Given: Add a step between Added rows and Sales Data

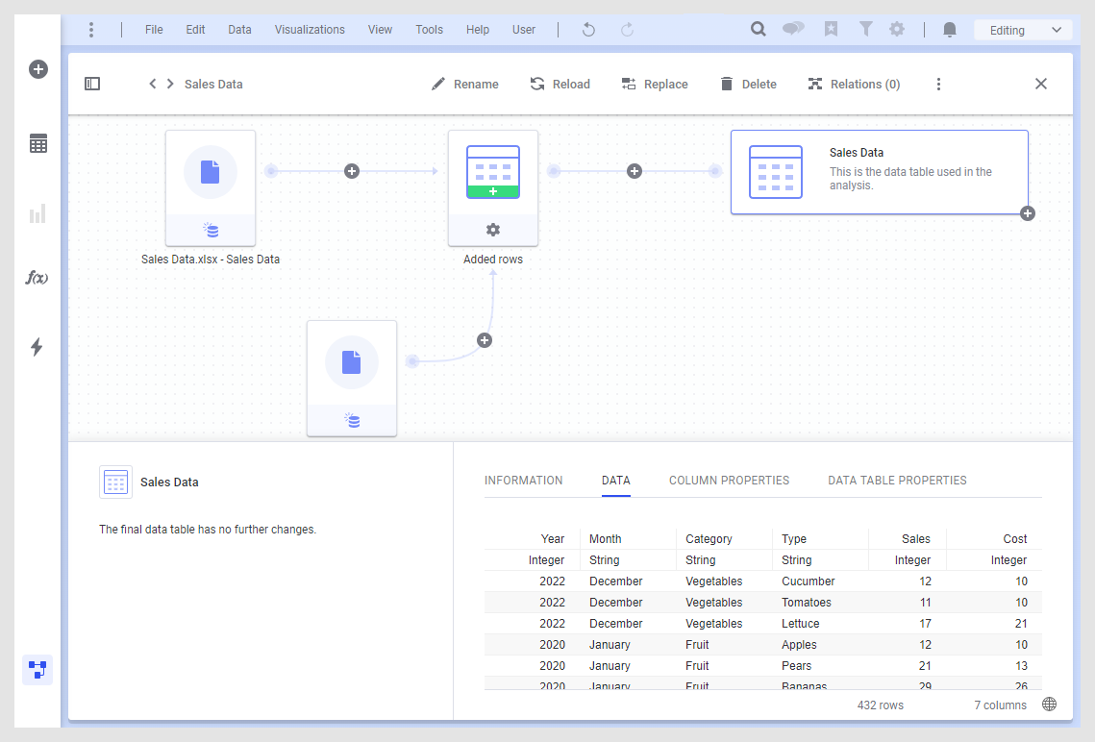Looking at the screenshot, I should point(635,171).
